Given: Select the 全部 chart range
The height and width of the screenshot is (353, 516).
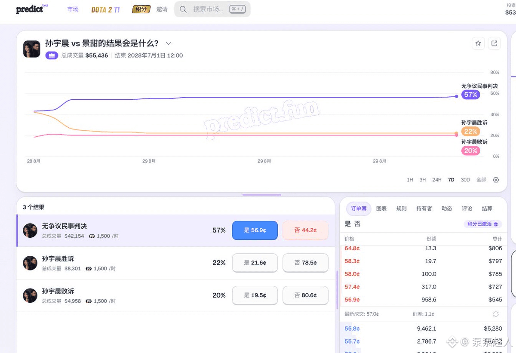Looking at the screenshot, I should 481,180.
